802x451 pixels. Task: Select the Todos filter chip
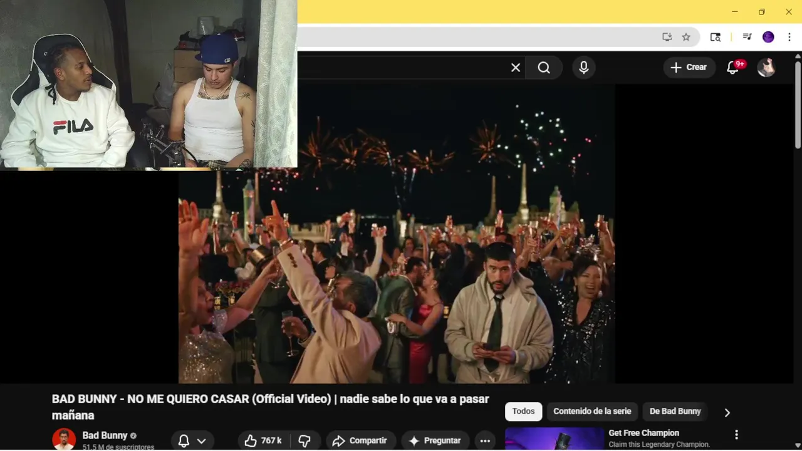tap(523, 412)
